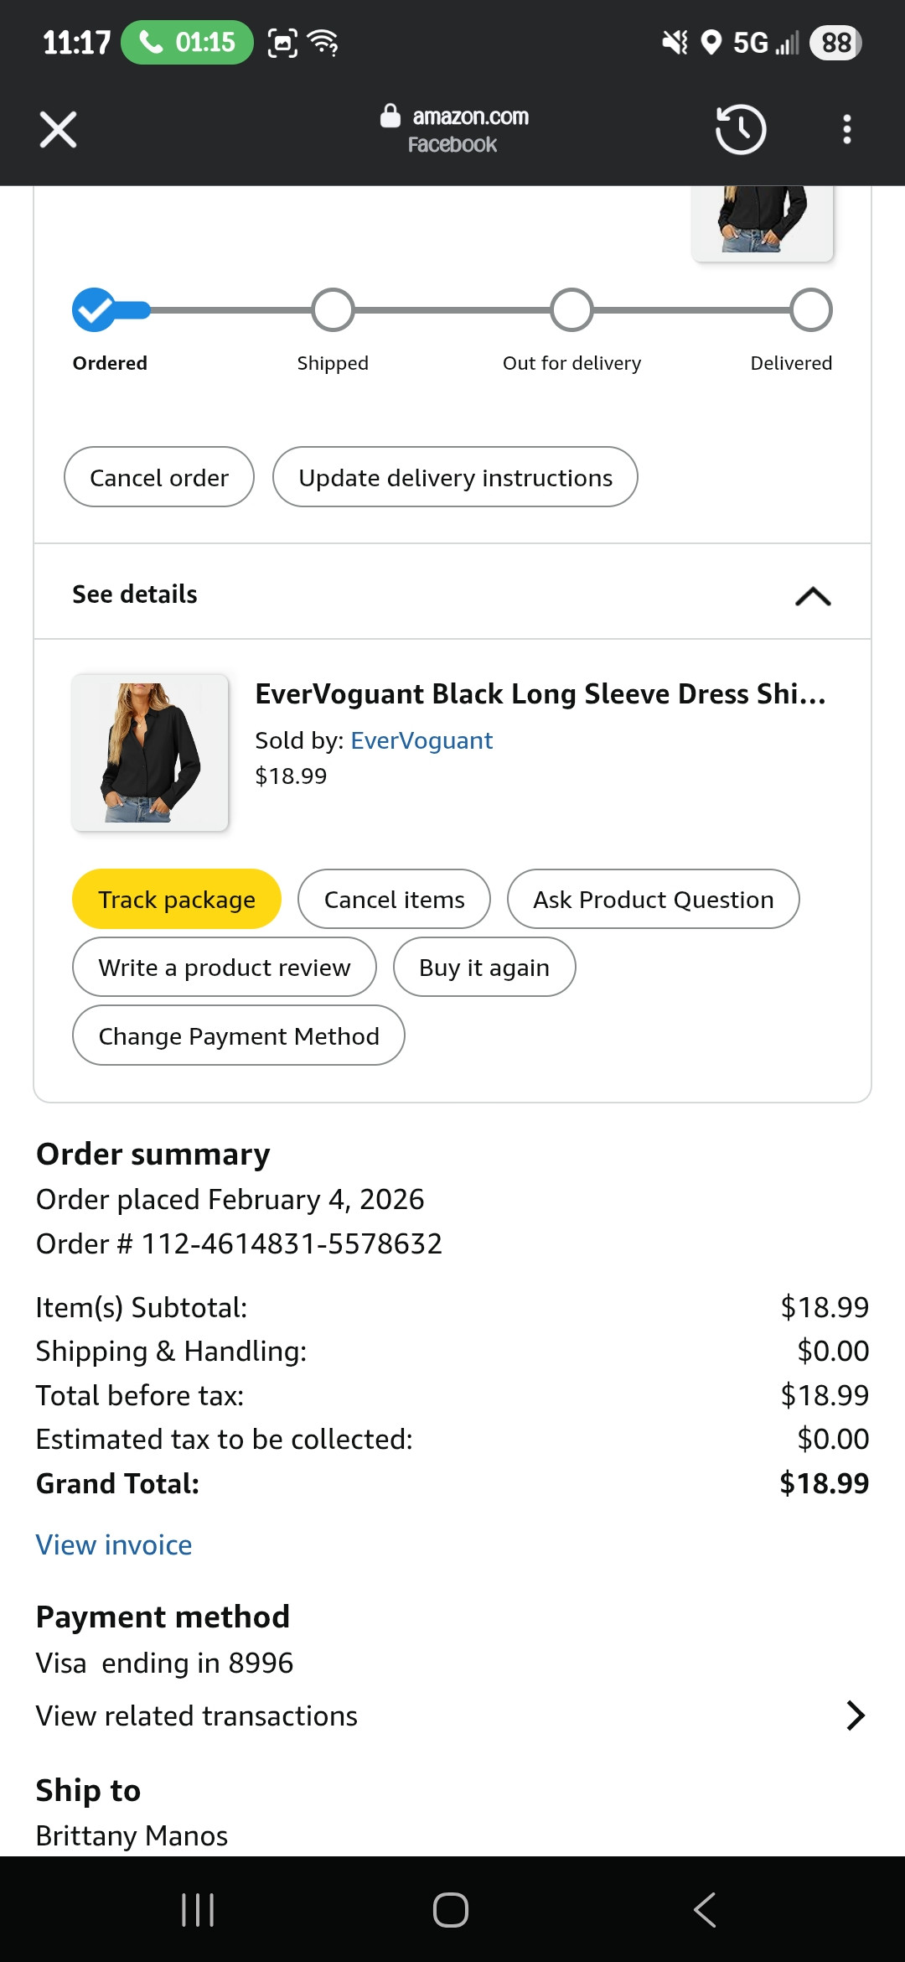The image size is (905, 1962).
Task: Open the EverVoguant seller link
Action: click(421, 740)
